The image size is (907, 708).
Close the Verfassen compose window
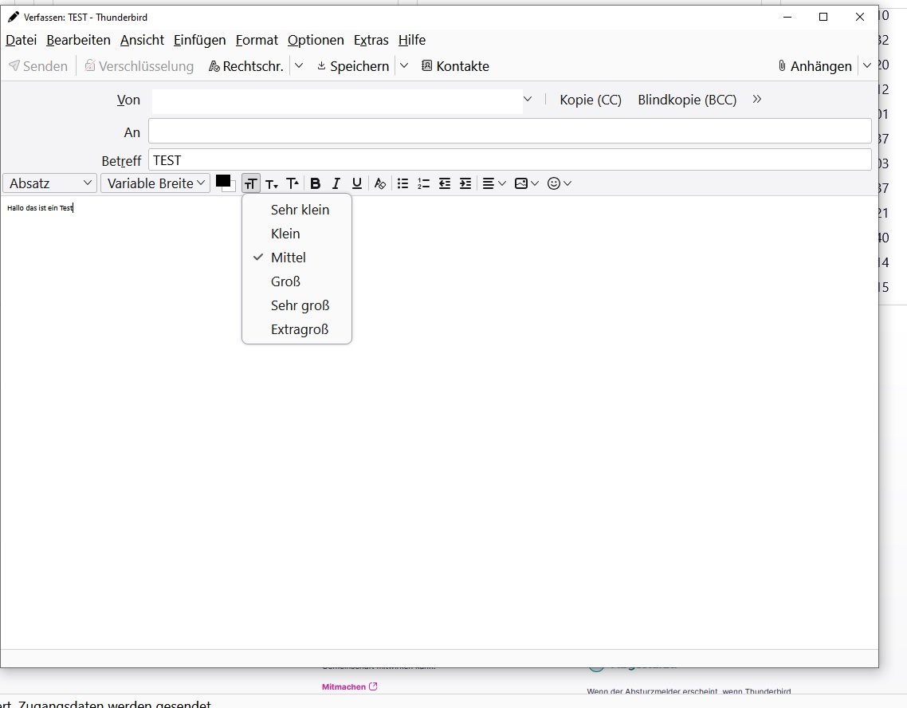859,18
